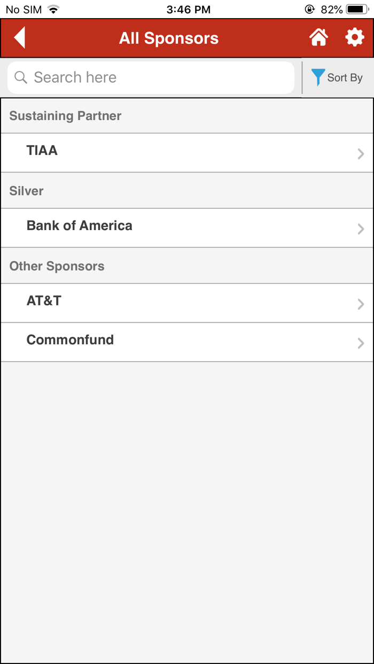Click the magnifying glass search icon
374x664 pixels.
pyautogui.click(x=20, y=77)
